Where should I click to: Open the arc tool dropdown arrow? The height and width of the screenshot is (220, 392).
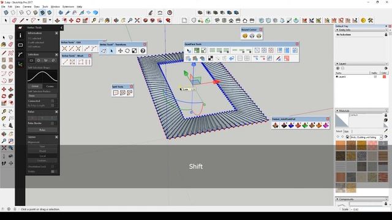pyautogui.click(x=38, y=20)
